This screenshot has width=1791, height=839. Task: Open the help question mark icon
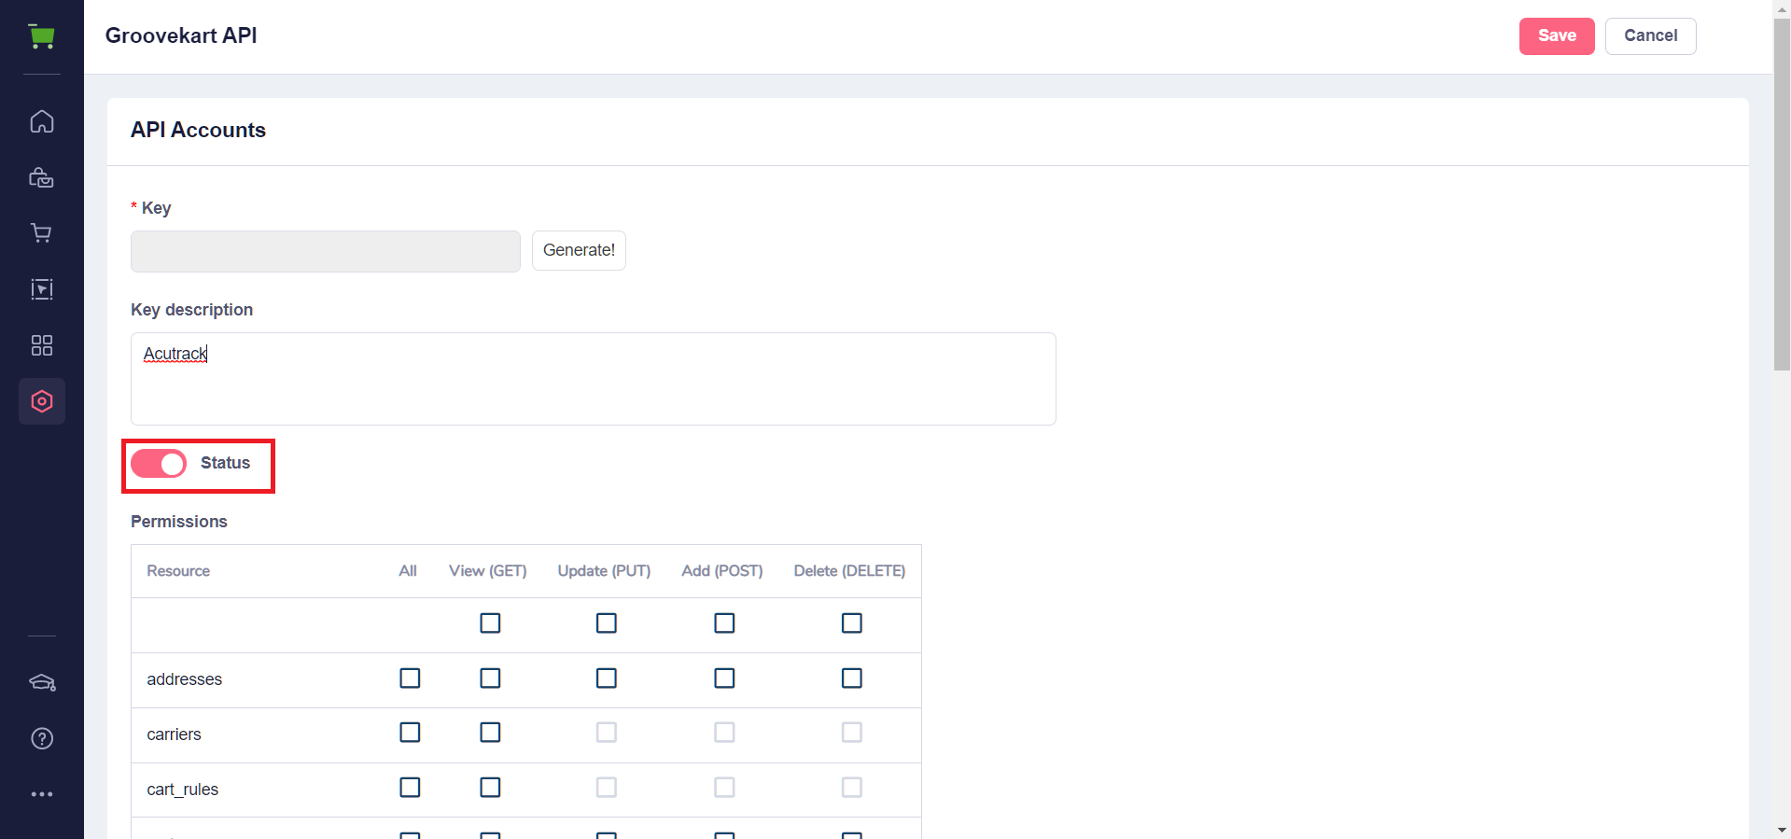[x=42, y=738]
